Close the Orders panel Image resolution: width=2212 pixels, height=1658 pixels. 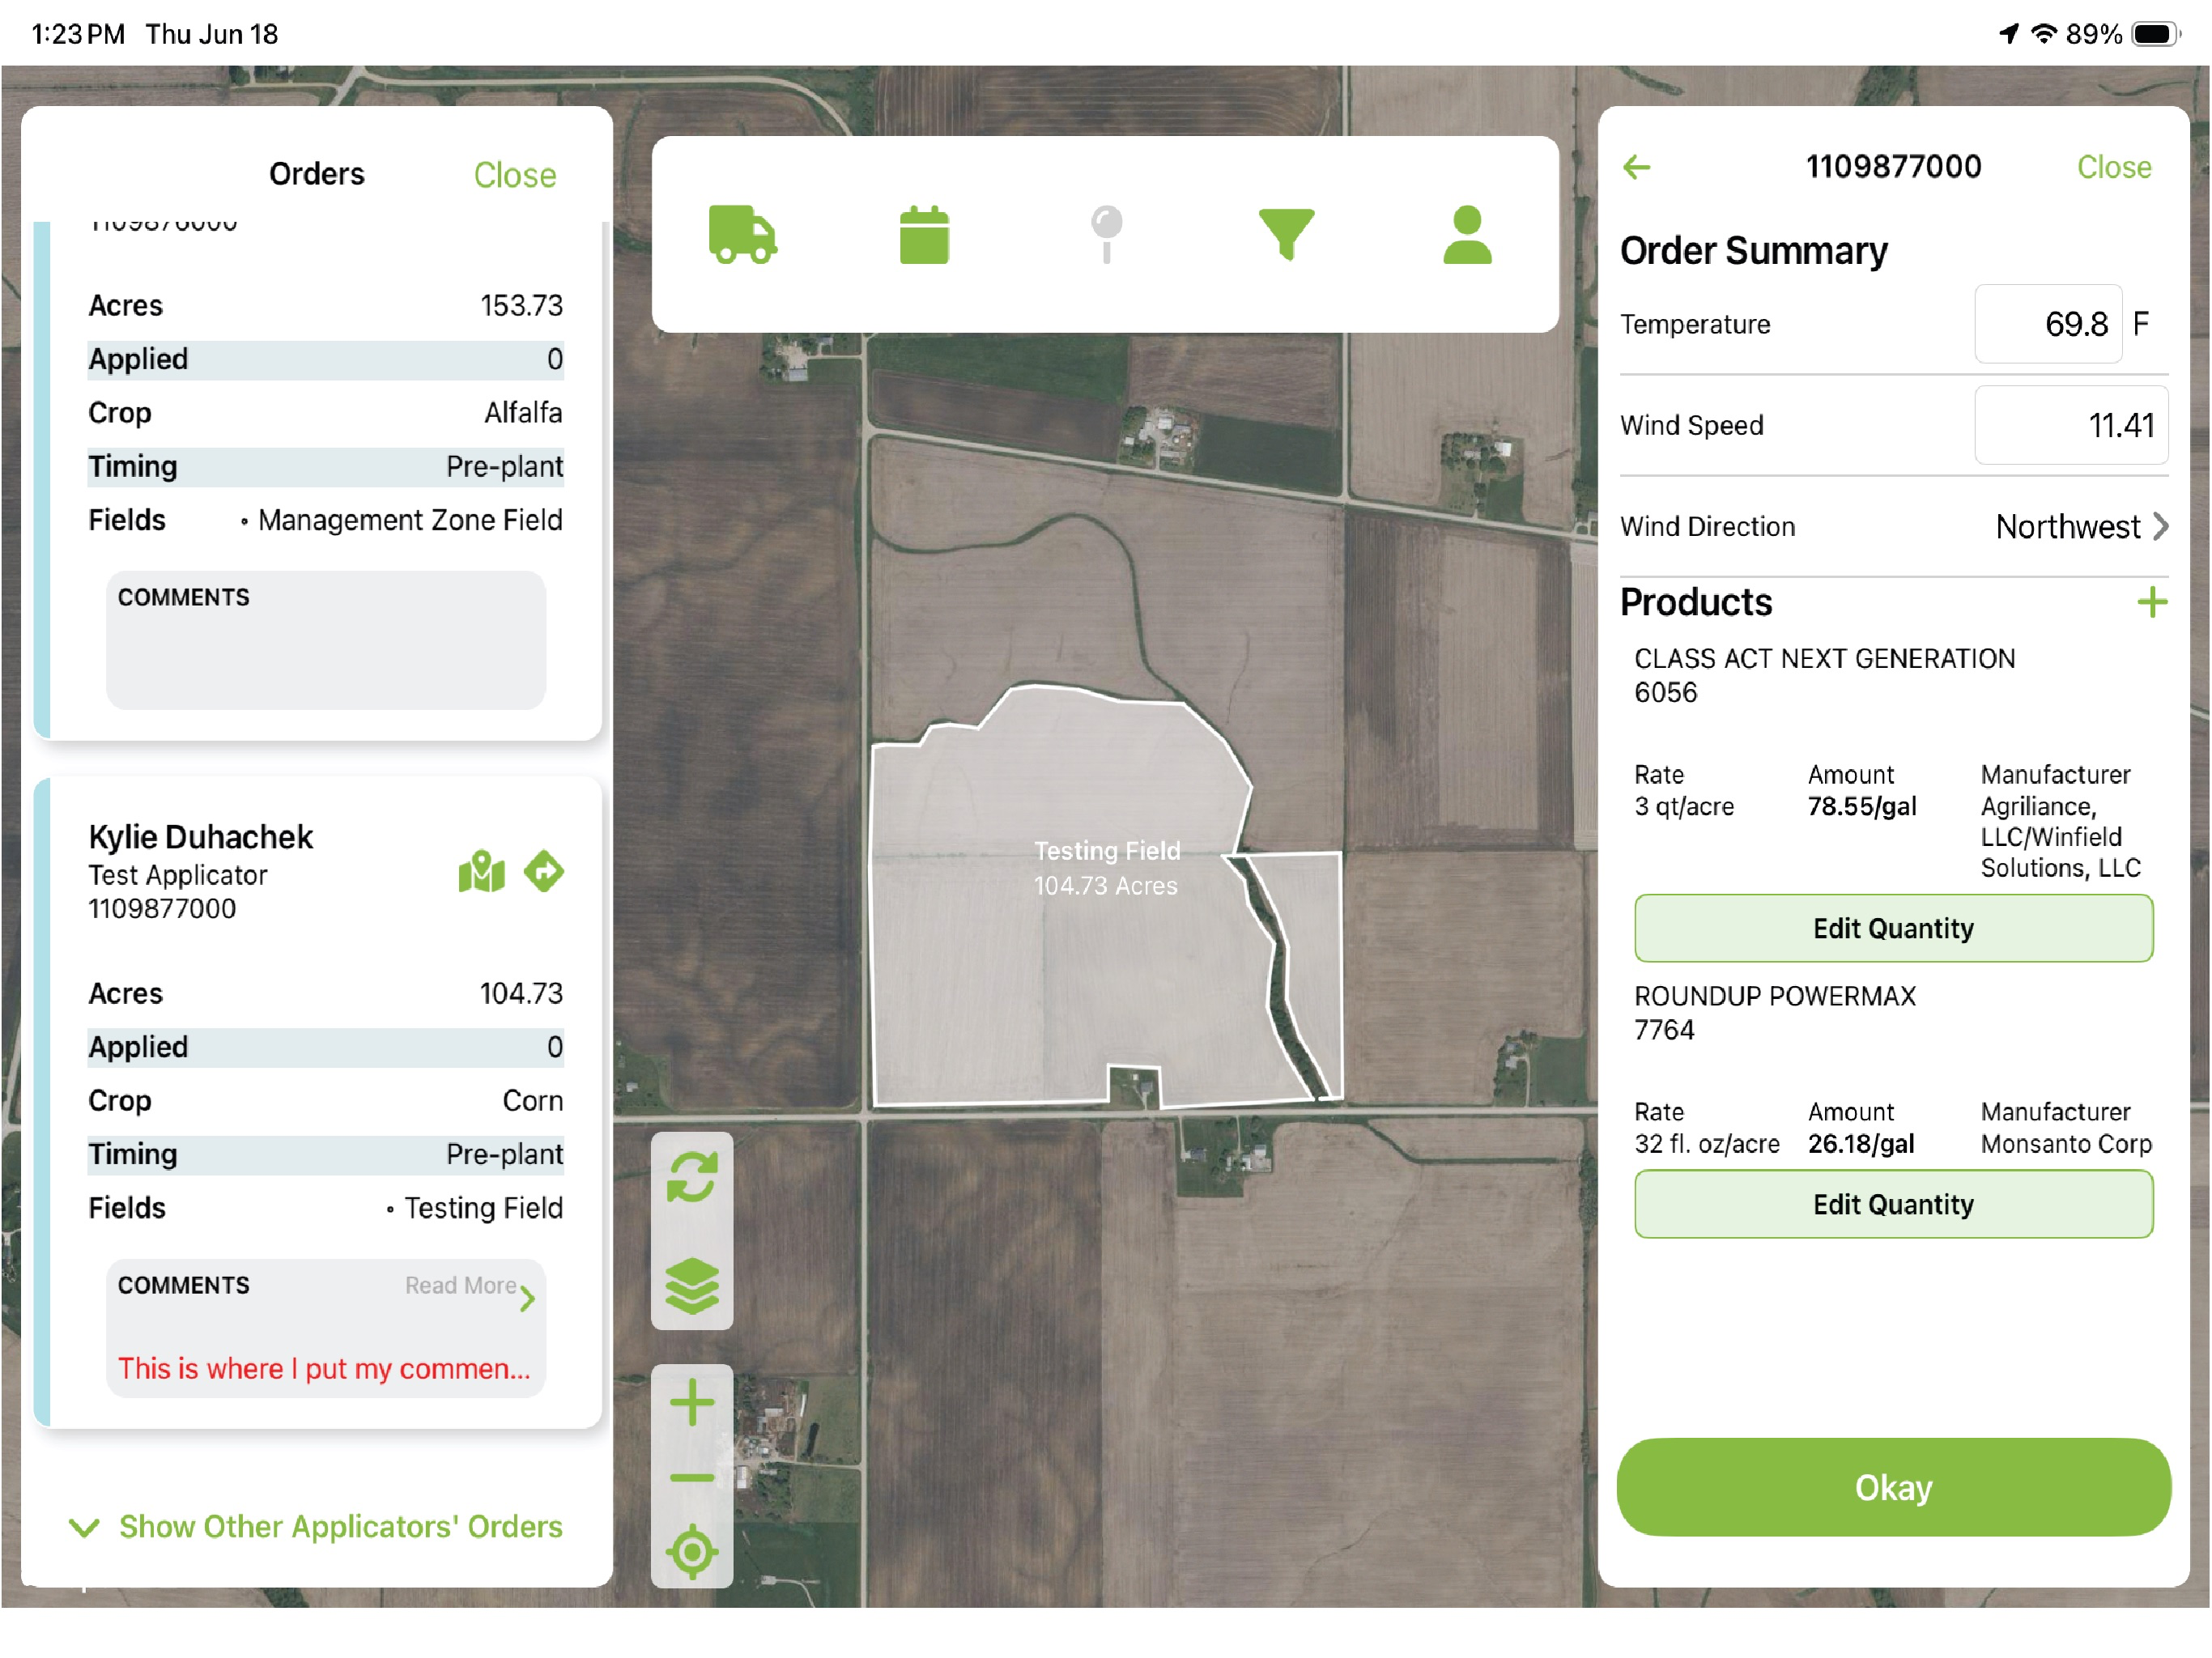tap(514, 175)
